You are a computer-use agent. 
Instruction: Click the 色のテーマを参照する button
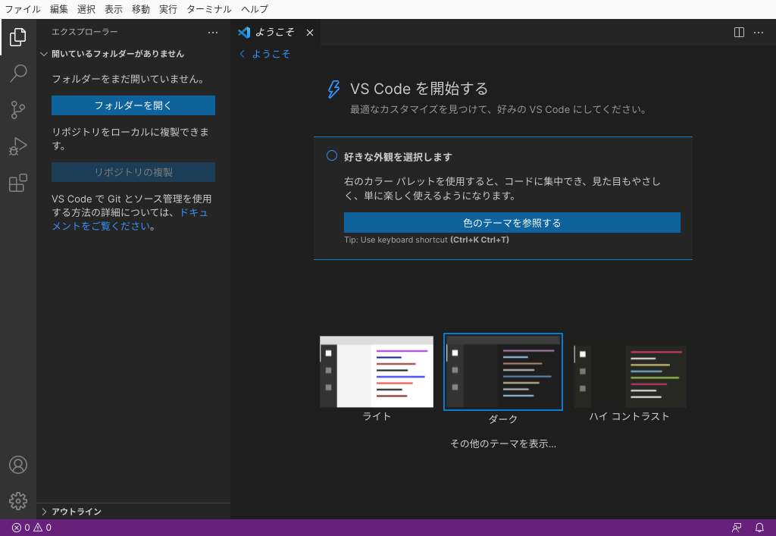point(512,223)
